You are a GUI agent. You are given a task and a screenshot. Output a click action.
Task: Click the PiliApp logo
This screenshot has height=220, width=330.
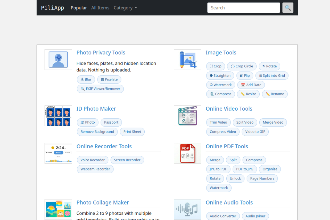pos(53,8)
